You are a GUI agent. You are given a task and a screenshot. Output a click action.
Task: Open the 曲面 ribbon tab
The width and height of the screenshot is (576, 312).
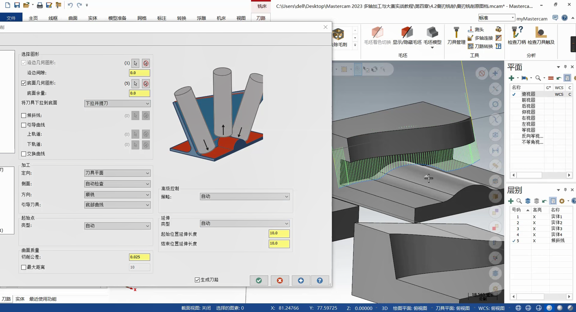(73, 18)
